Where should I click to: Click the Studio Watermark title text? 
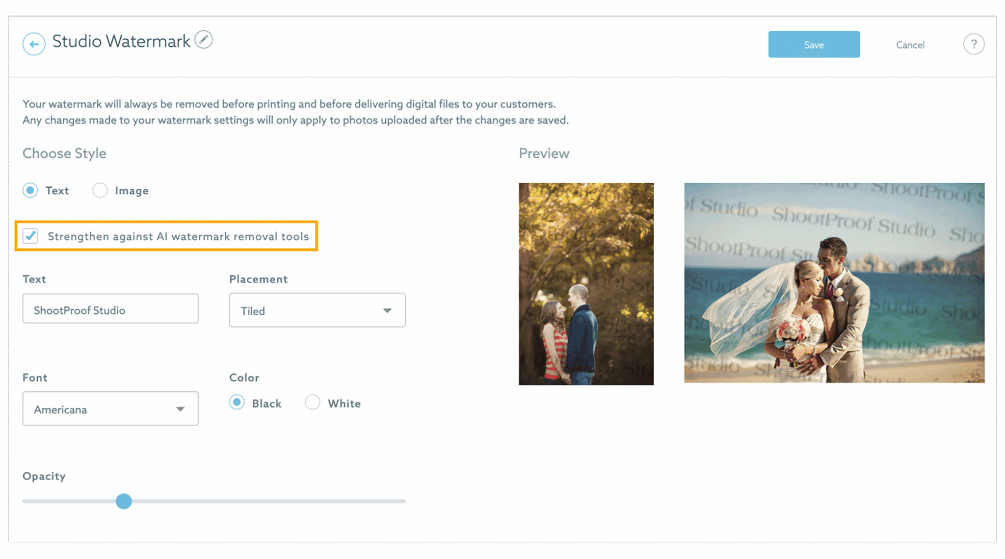pos(121,41)
